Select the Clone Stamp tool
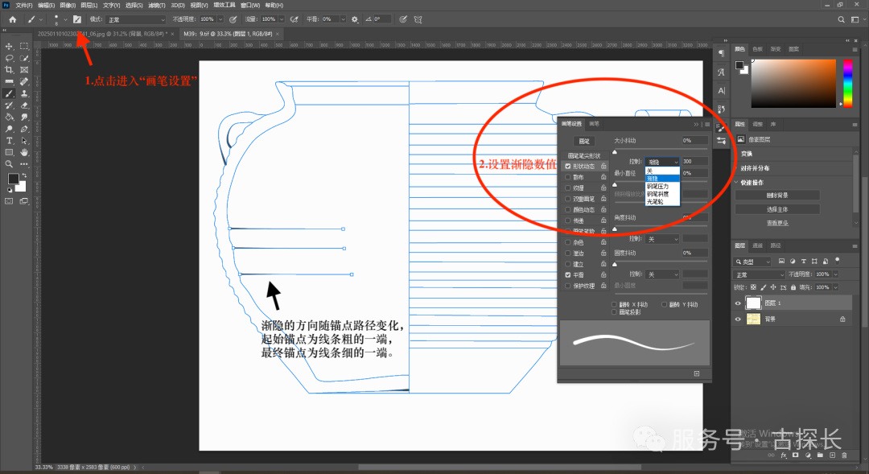The image size is (869, 474). 24,93
